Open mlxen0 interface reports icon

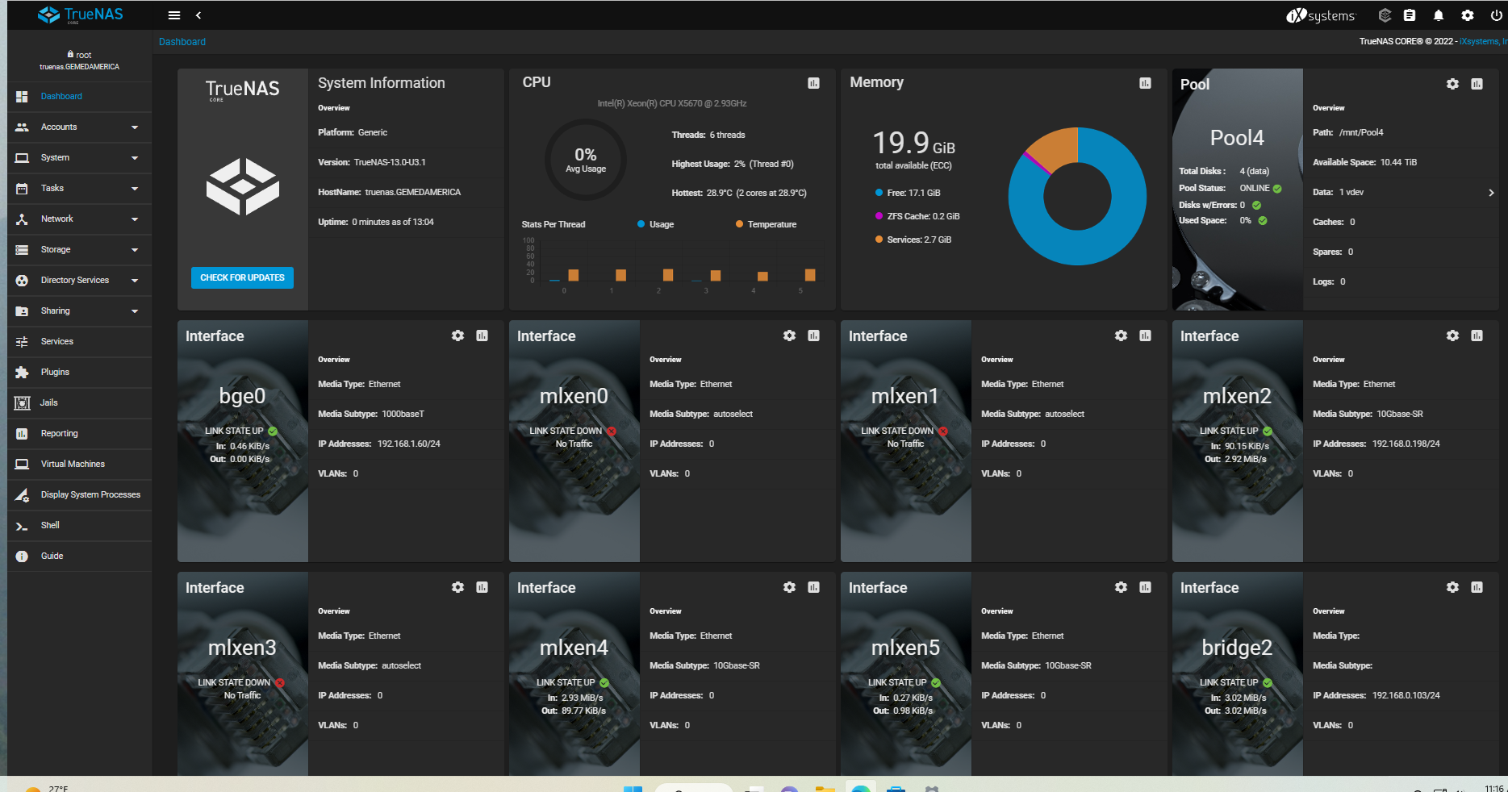tap(813, 336)
